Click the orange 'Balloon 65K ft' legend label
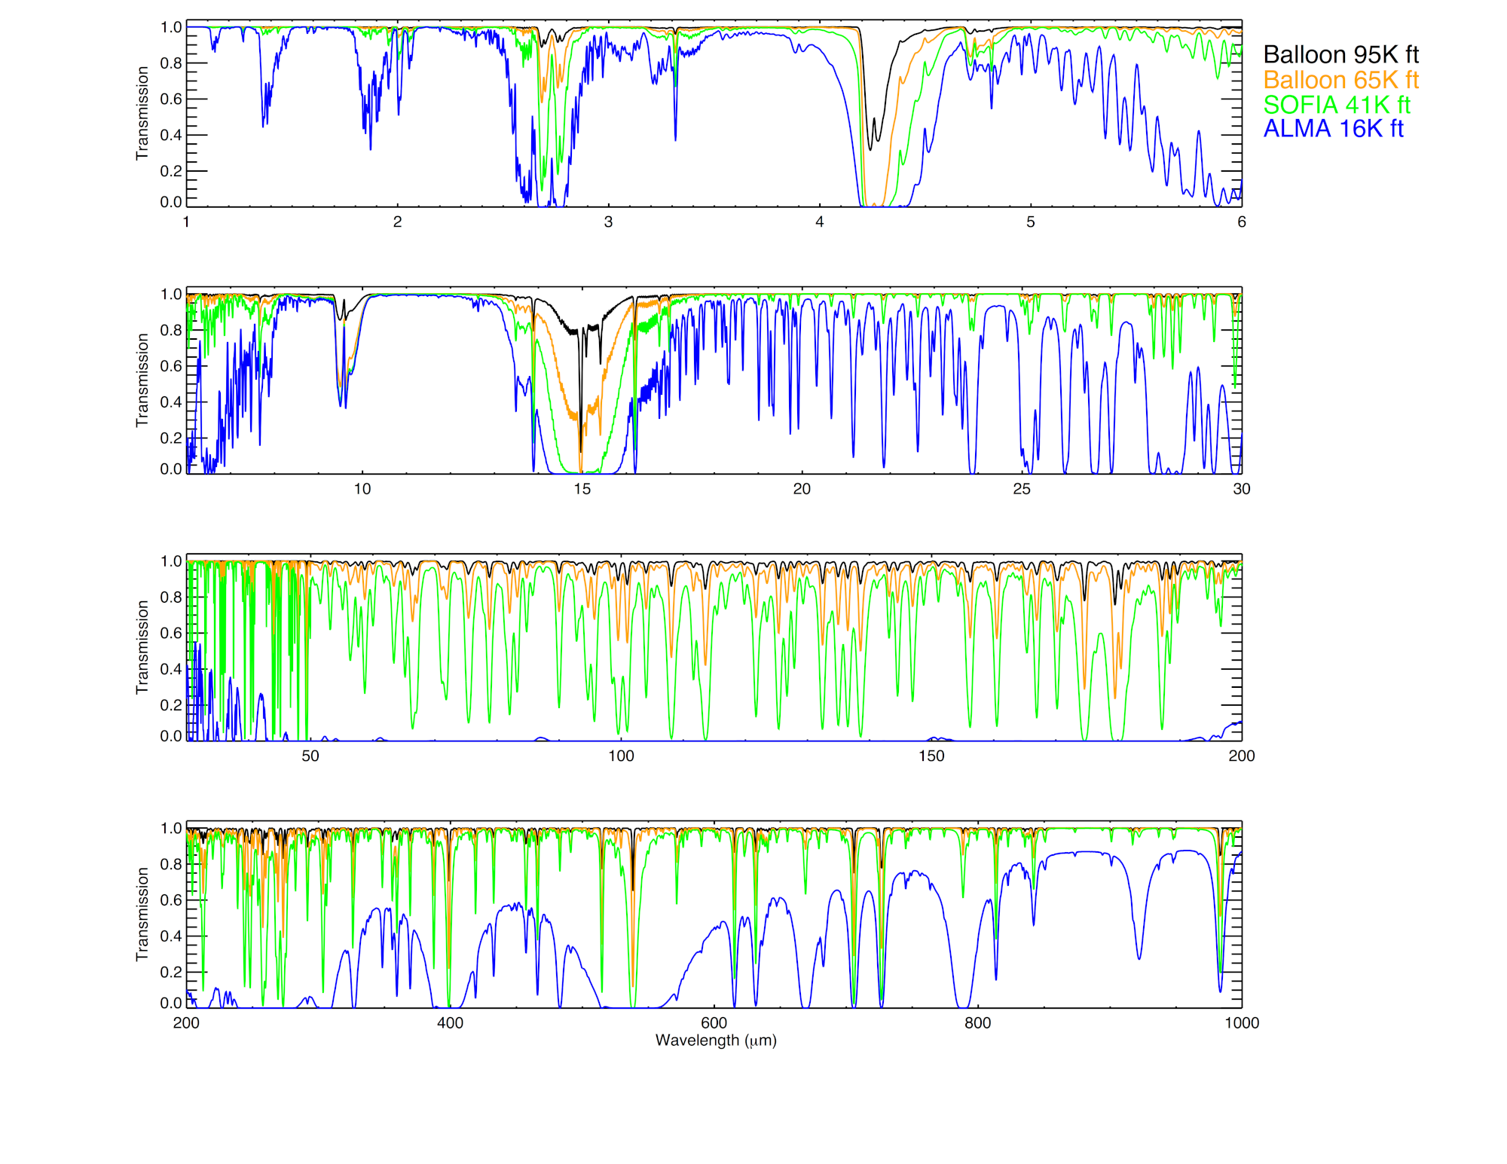1507x1164 pixels. 1340,80
